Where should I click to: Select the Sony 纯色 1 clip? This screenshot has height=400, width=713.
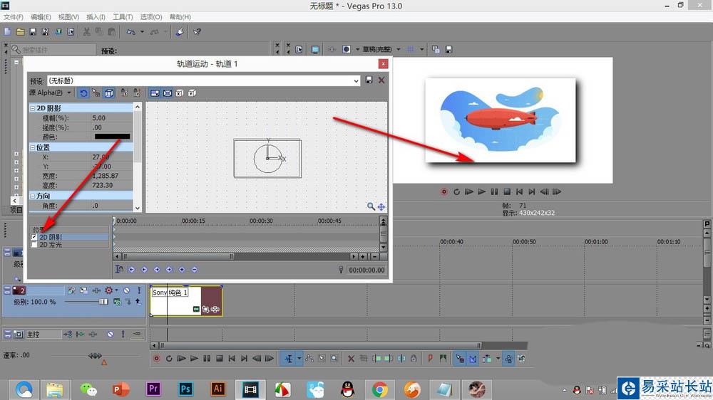(186, 300)
